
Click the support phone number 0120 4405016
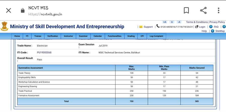(177, 27)
